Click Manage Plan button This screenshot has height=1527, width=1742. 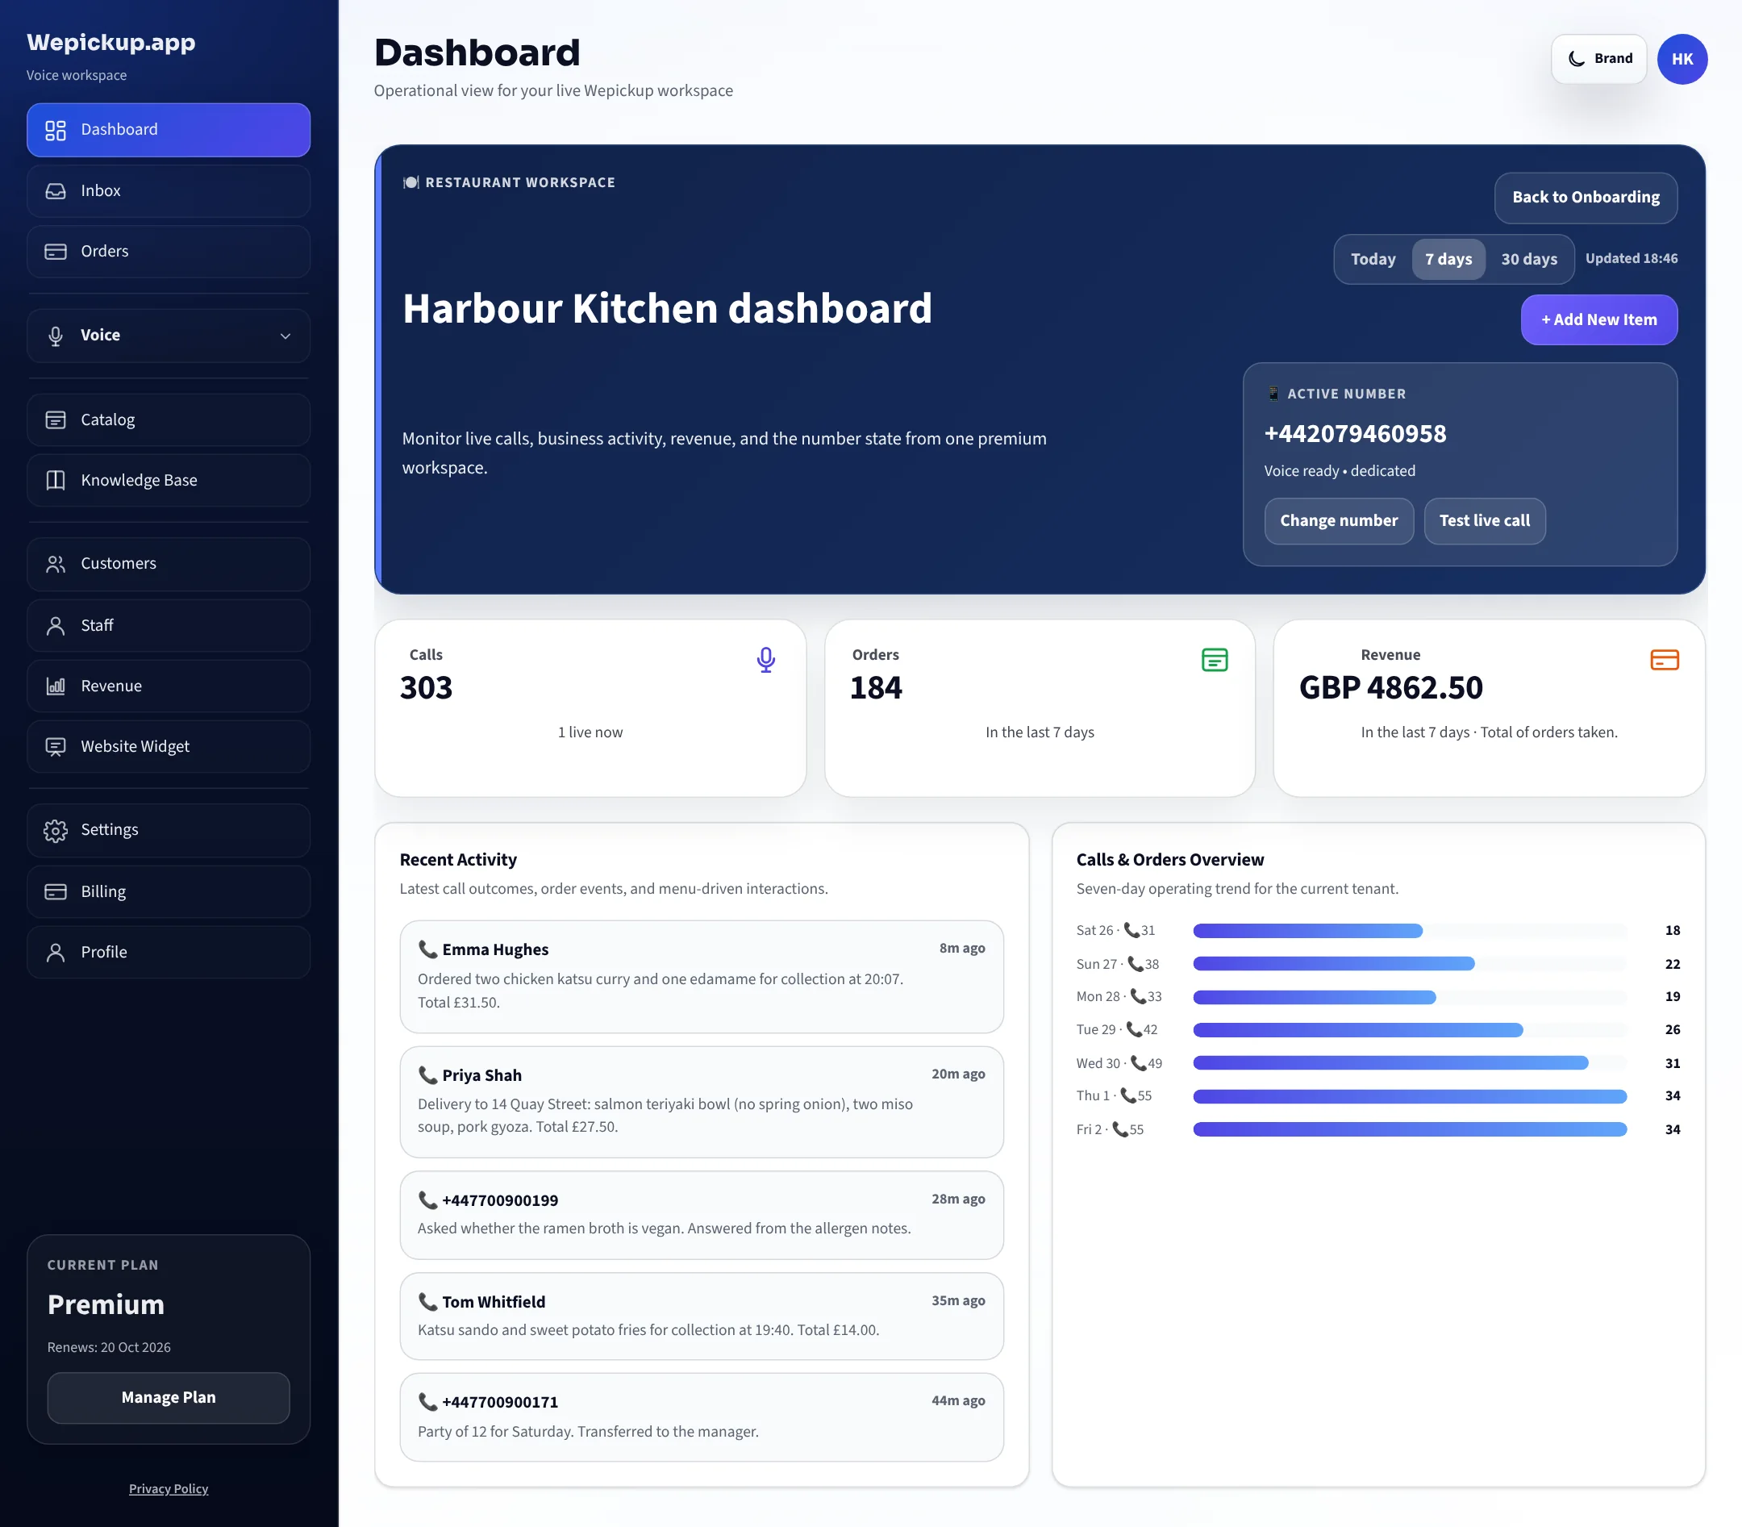pos(169,1397)
